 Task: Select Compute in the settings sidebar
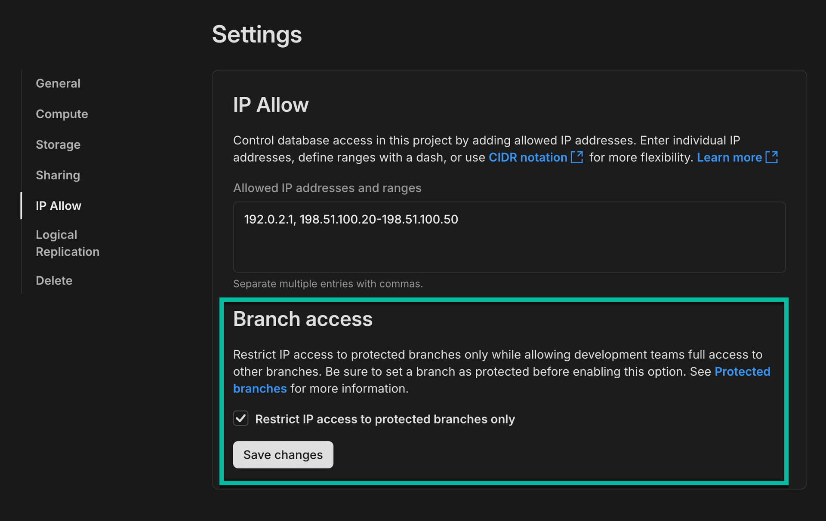pos(62,114)
